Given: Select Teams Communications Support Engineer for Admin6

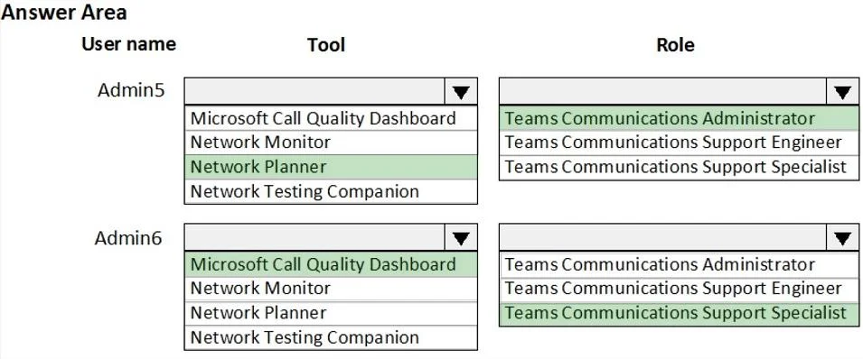Looking at the screenshot, I should [679, 288].
